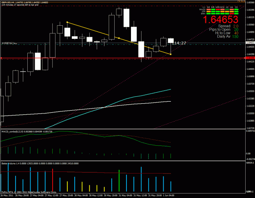Select the yellow trendline's lower-right end point
This screenshot has height=198, width=255.
click(171, 54)
